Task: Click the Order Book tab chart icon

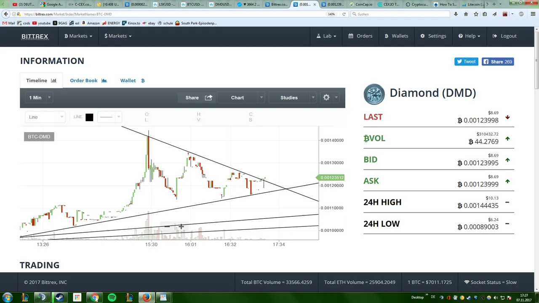Action: (104, 80)
